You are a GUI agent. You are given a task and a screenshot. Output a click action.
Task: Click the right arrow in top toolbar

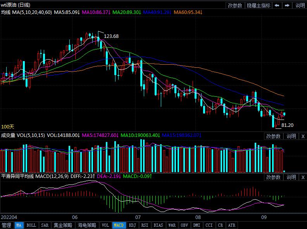click(x=287, y=5)
